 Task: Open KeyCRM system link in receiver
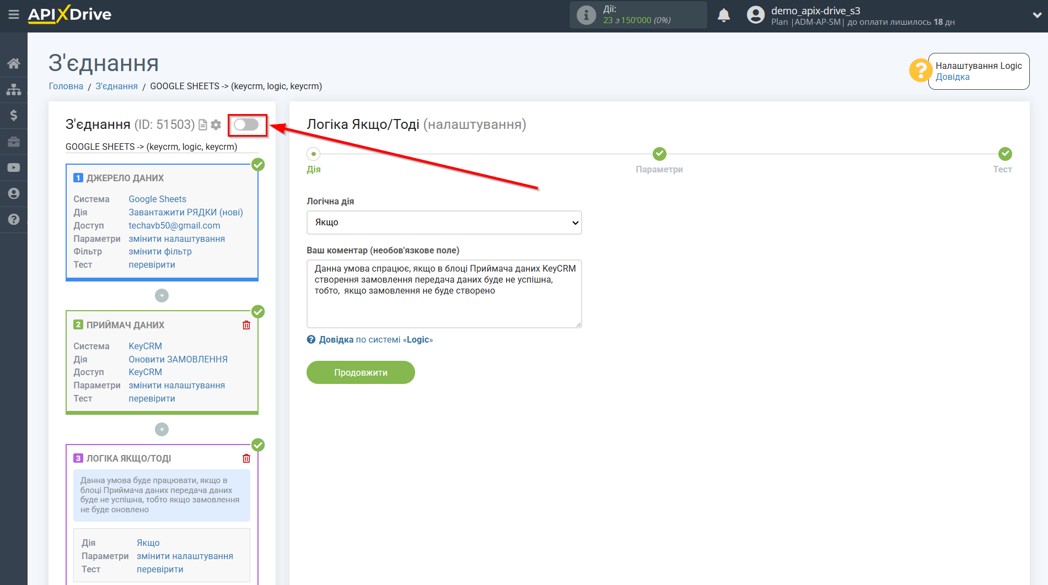click(145, 346)
